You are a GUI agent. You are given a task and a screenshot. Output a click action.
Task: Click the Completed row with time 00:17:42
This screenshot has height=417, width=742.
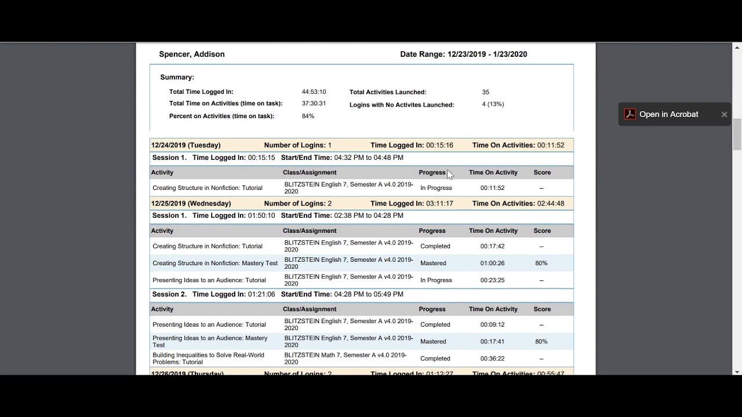click(361, 246)
